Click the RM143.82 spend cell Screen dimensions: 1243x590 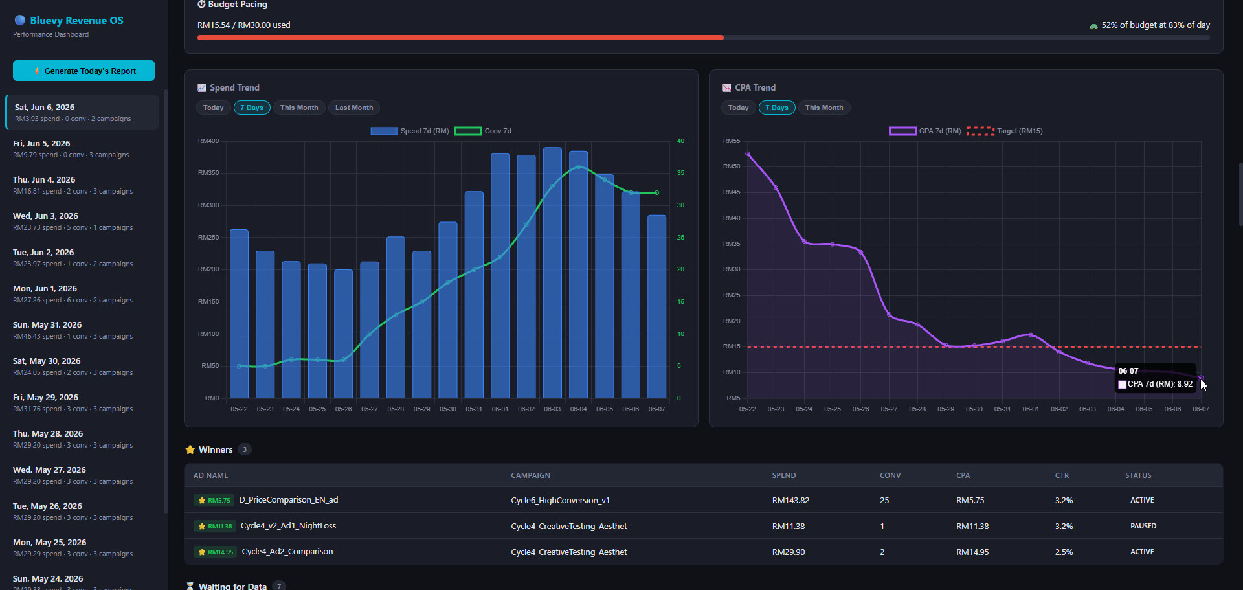[x=790, y=501]
